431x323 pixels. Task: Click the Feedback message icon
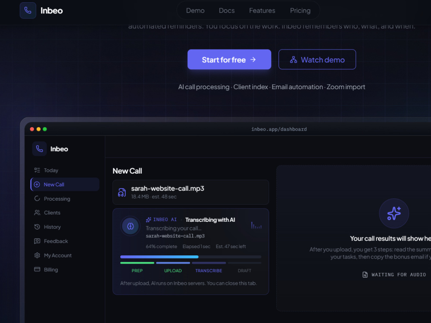tap(37, 241)
